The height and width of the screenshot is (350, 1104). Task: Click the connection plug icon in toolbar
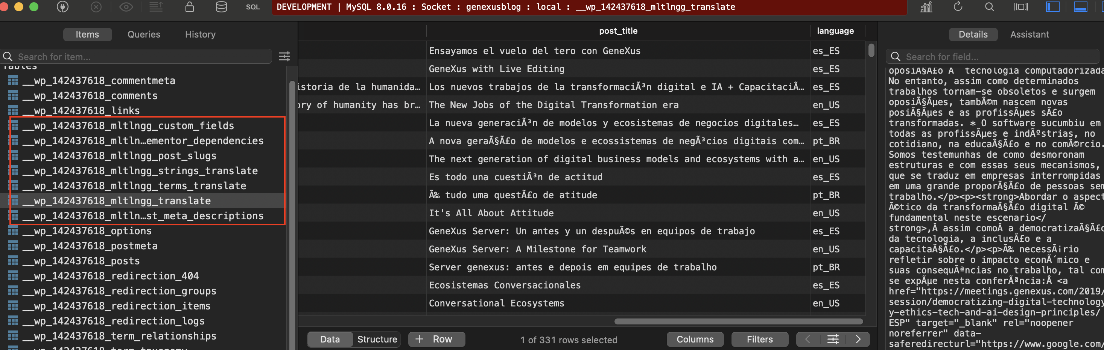pyautogui.click(x=62, y=7)
